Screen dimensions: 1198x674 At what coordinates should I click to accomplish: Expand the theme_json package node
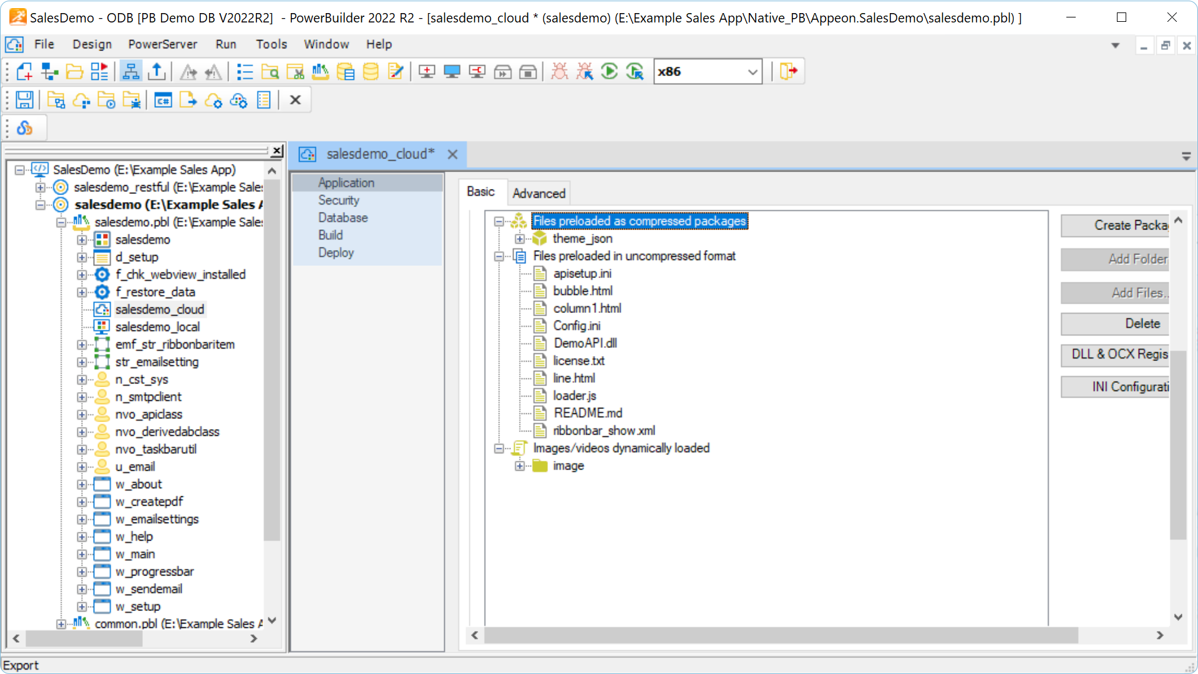519,239
